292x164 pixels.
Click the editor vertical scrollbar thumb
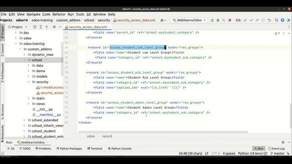pos(291,116)
